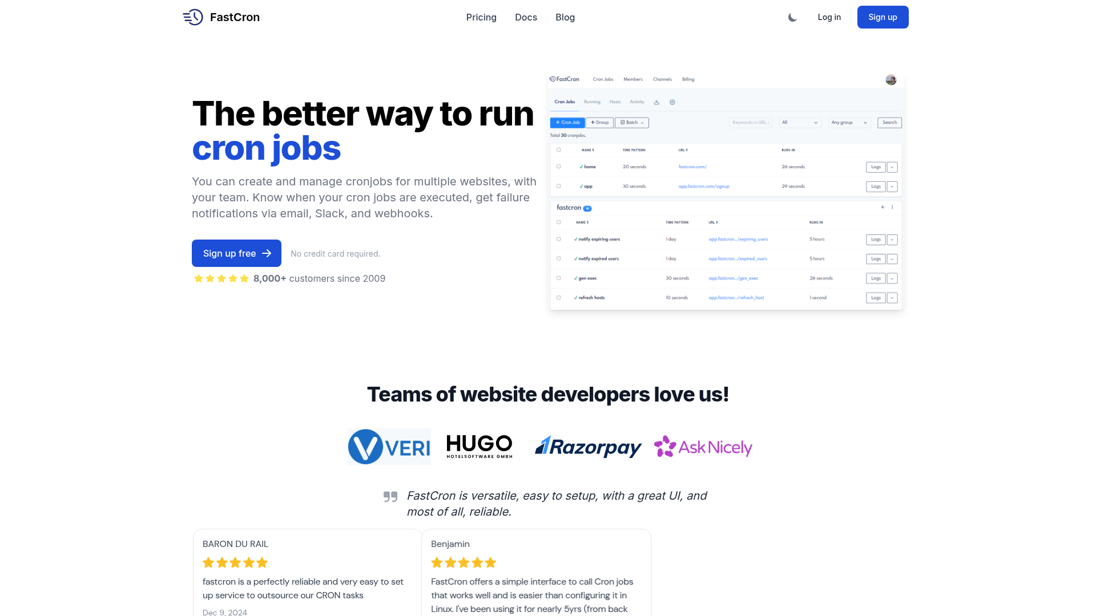Tick select-all checkbox in fastcron group table
This screenshot has width=1096, height=616.
click(x=559, y=222)
